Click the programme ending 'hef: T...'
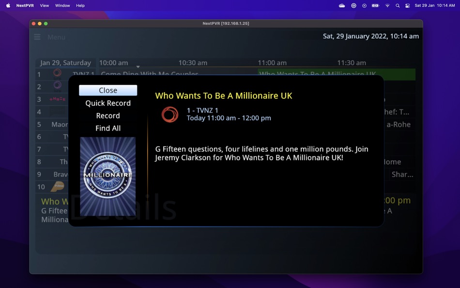Viewport: 460px width, 288px height. pyautogui.click(x=397, y=112)
